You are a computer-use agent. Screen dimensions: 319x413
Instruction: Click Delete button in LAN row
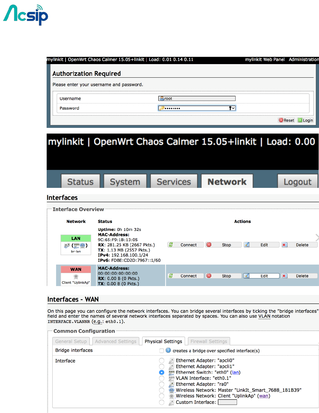(299, 245)
